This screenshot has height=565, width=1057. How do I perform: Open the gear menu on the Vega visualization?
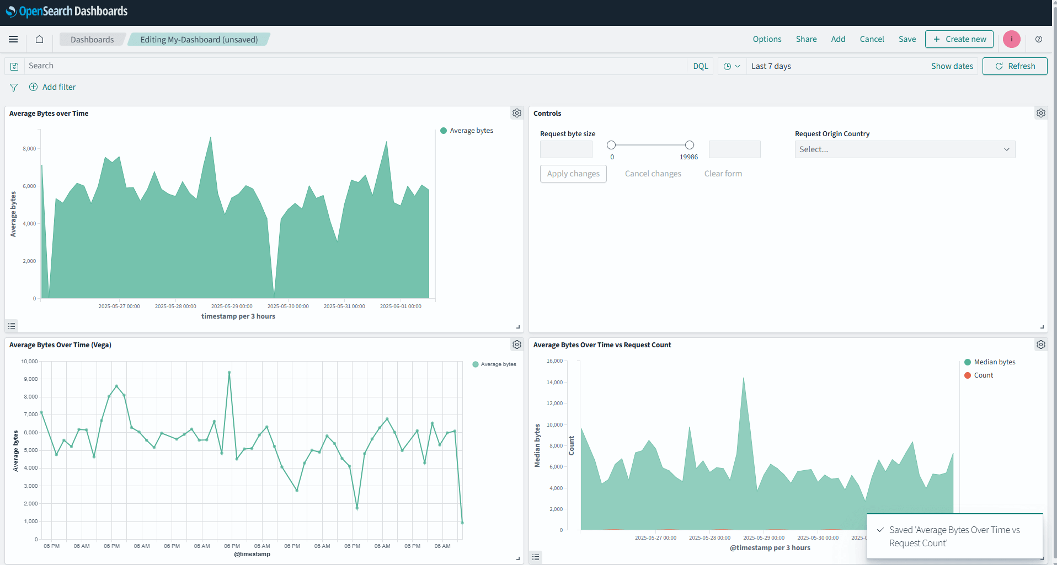coord(516,344)
